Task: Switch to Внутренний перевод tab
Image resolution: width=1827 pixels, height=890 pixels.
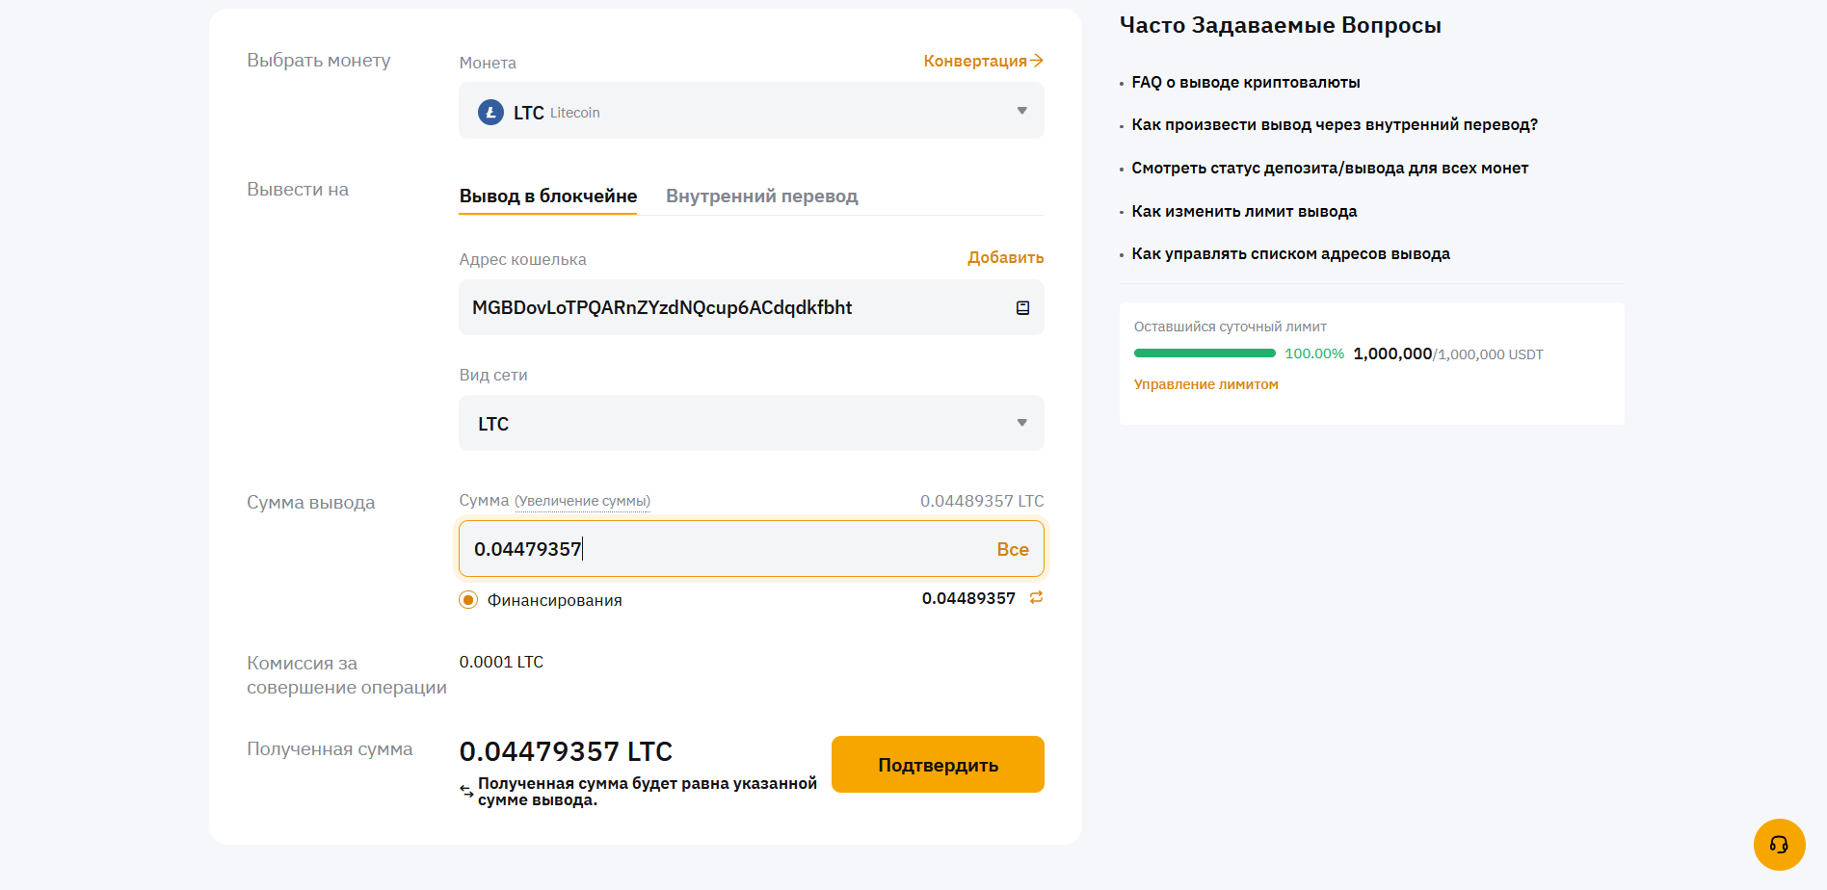Action: [761, 196]
